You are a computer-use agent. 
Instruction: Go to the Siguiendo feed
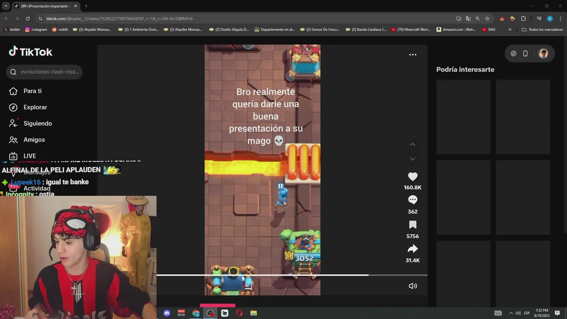[x=31, y=123]
